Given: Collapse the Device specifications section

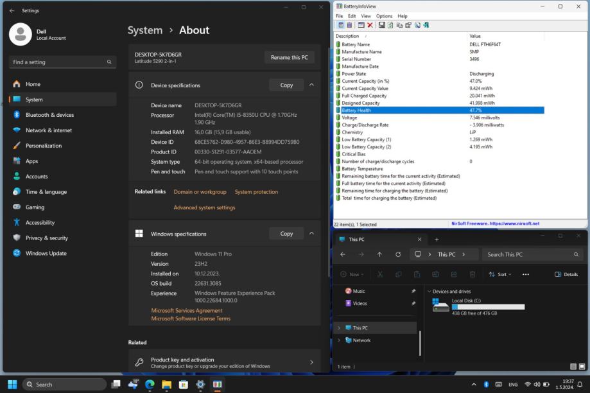Looking at the screenshot, I should coord(312,85).
